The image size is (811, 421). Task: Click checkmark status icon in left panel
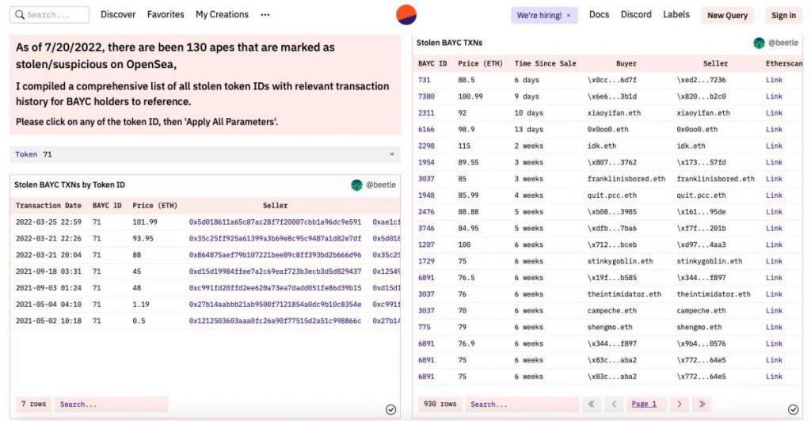tap(391, 410)
